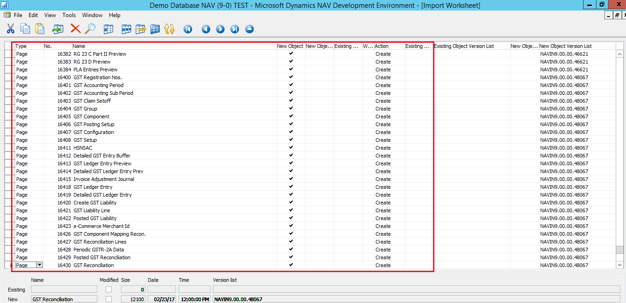
Task: Open the File menu
Action: point(18,15)
